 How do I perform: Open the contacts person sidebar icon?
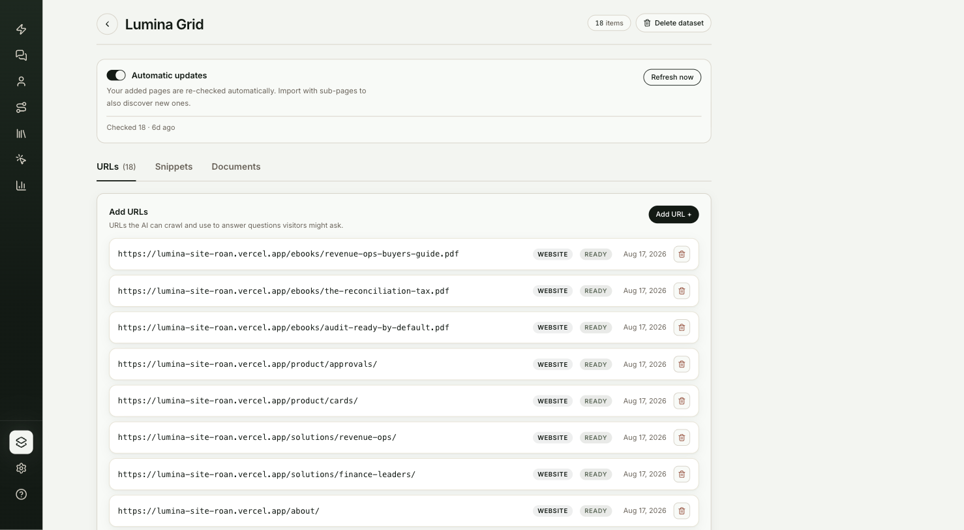click(21, 82)
